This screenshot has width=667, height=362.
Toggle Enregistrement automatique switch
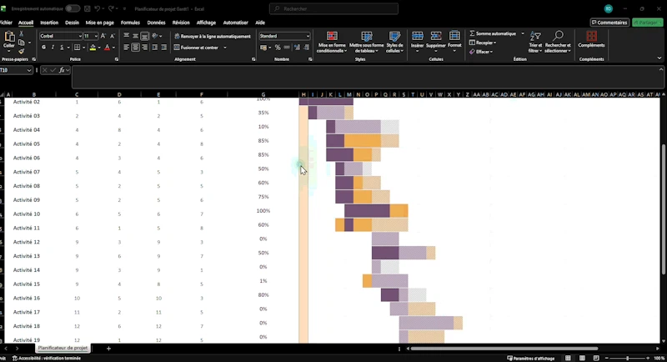coord(73,8)
